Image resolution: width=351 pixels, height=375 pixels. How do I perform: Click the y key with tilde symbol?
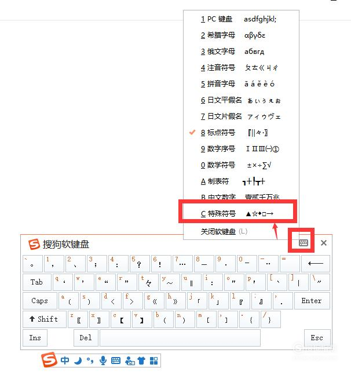[x=170, y=282]
